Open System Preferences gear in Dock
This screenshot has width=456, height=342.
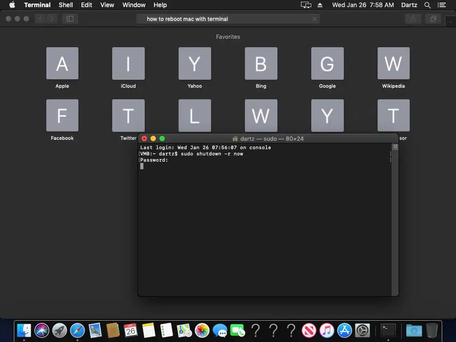click(x=362, y=330)
